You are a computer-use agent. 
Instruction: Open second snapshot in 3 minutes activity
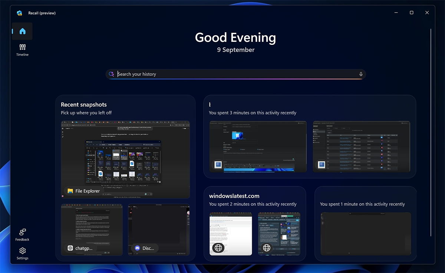[361, 146]
